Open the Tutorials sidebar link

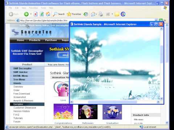18,118
